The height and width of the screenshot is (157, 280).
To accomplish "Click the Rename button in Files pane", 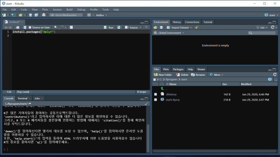I will tap(198, 75).
